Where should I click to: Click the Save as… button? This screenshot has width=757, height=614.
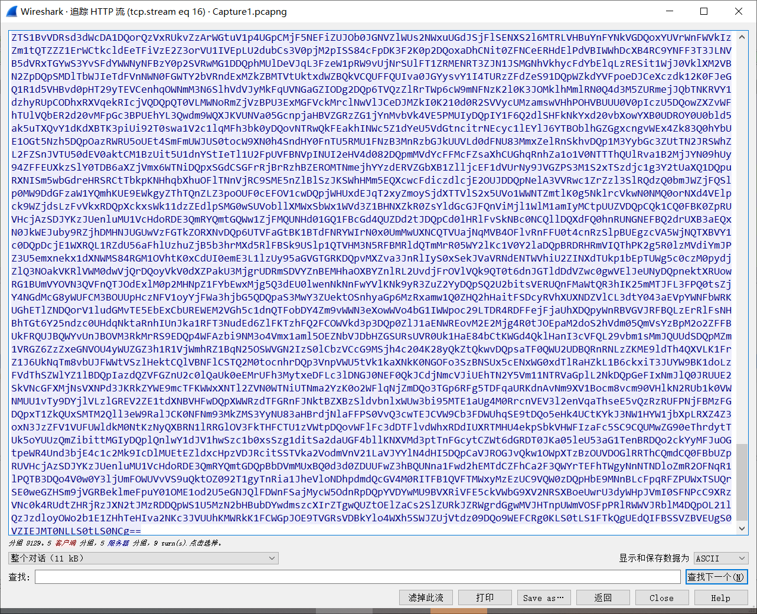(x=544, y=597)
